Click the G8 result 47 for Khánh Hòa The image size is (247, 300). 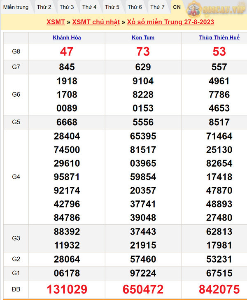click(x=67, y=51)
